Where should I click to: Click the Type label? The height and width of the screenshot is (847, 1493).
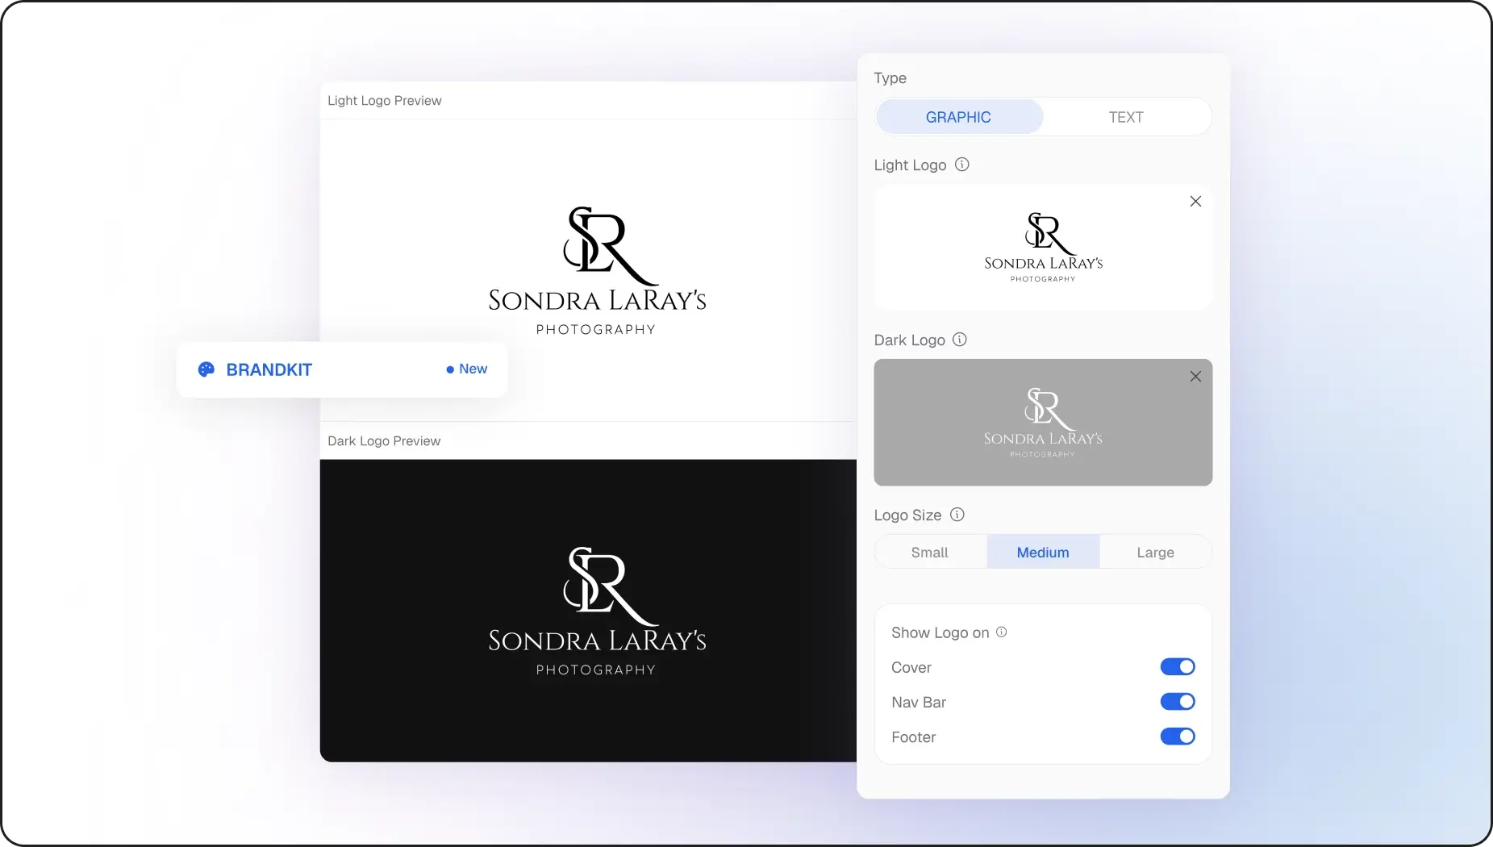890,78
